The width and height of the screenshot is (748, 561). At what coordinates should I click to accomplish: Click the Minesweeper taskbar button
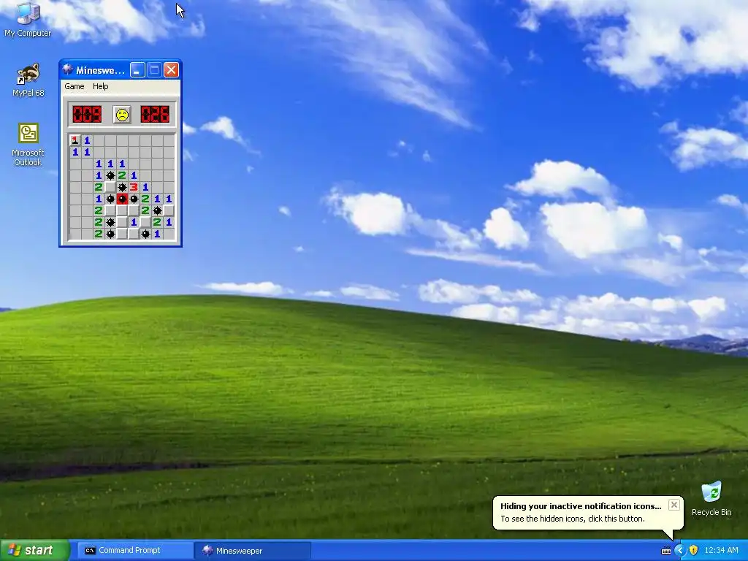pos(253,551)
